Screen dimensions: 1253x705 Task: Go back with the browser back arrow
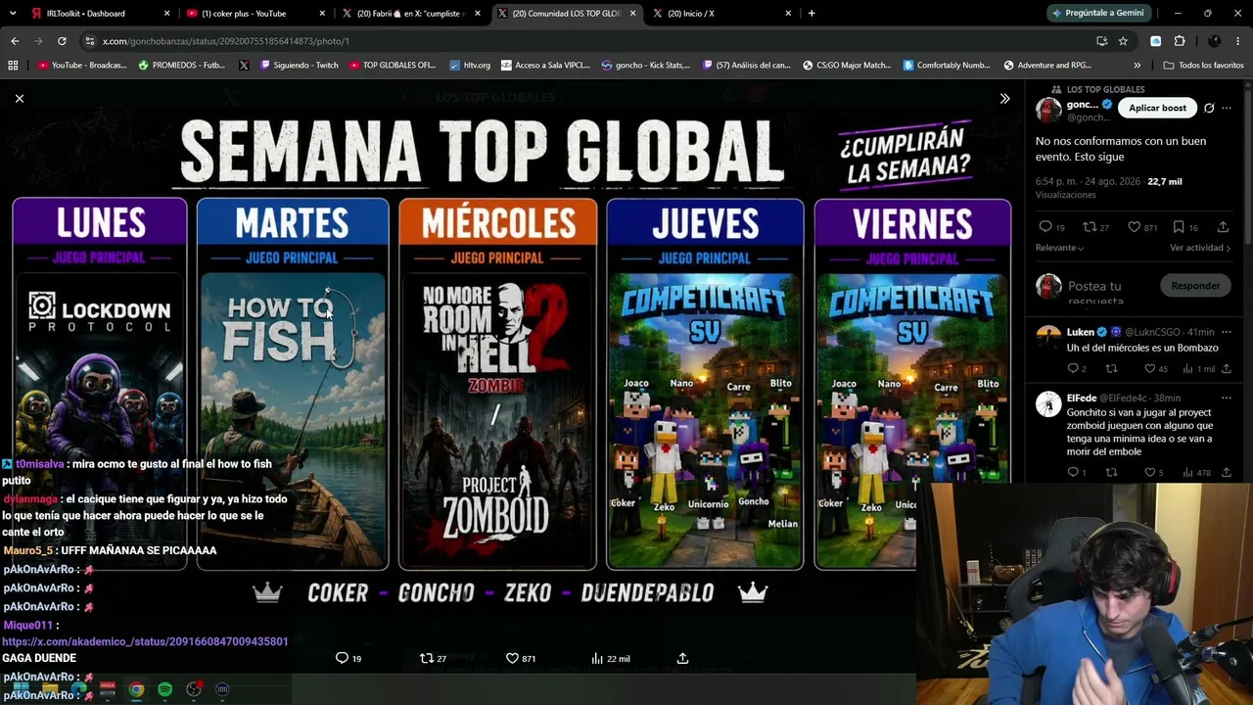15,41
